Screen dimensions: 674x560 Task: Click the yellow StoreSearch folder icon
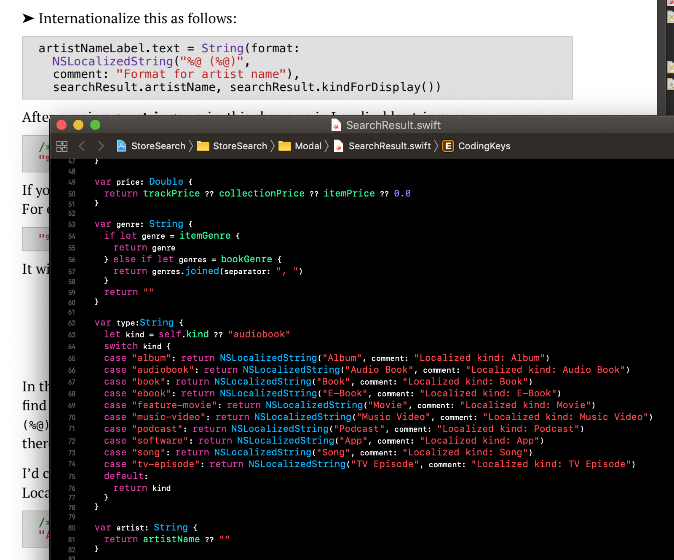(x=203, y=146)
